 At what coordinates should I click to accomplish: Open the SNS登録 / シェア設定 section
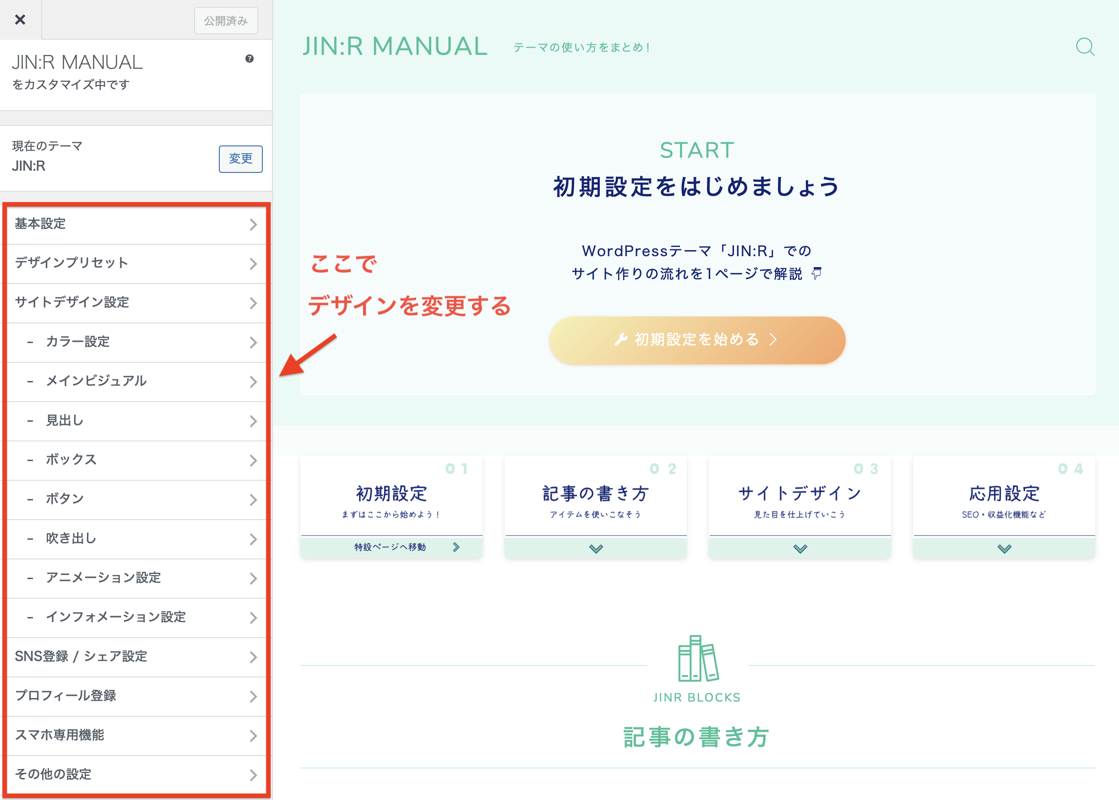click(136, 657)
